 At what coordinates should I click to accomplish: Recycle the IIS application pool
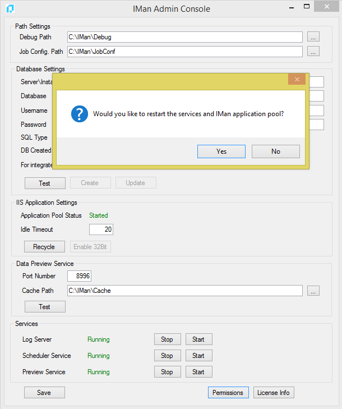point(44,247)
